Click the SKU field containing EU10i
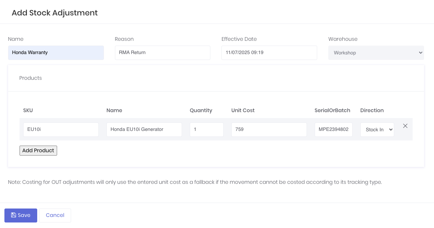434x228 pixels. point(61,129)
